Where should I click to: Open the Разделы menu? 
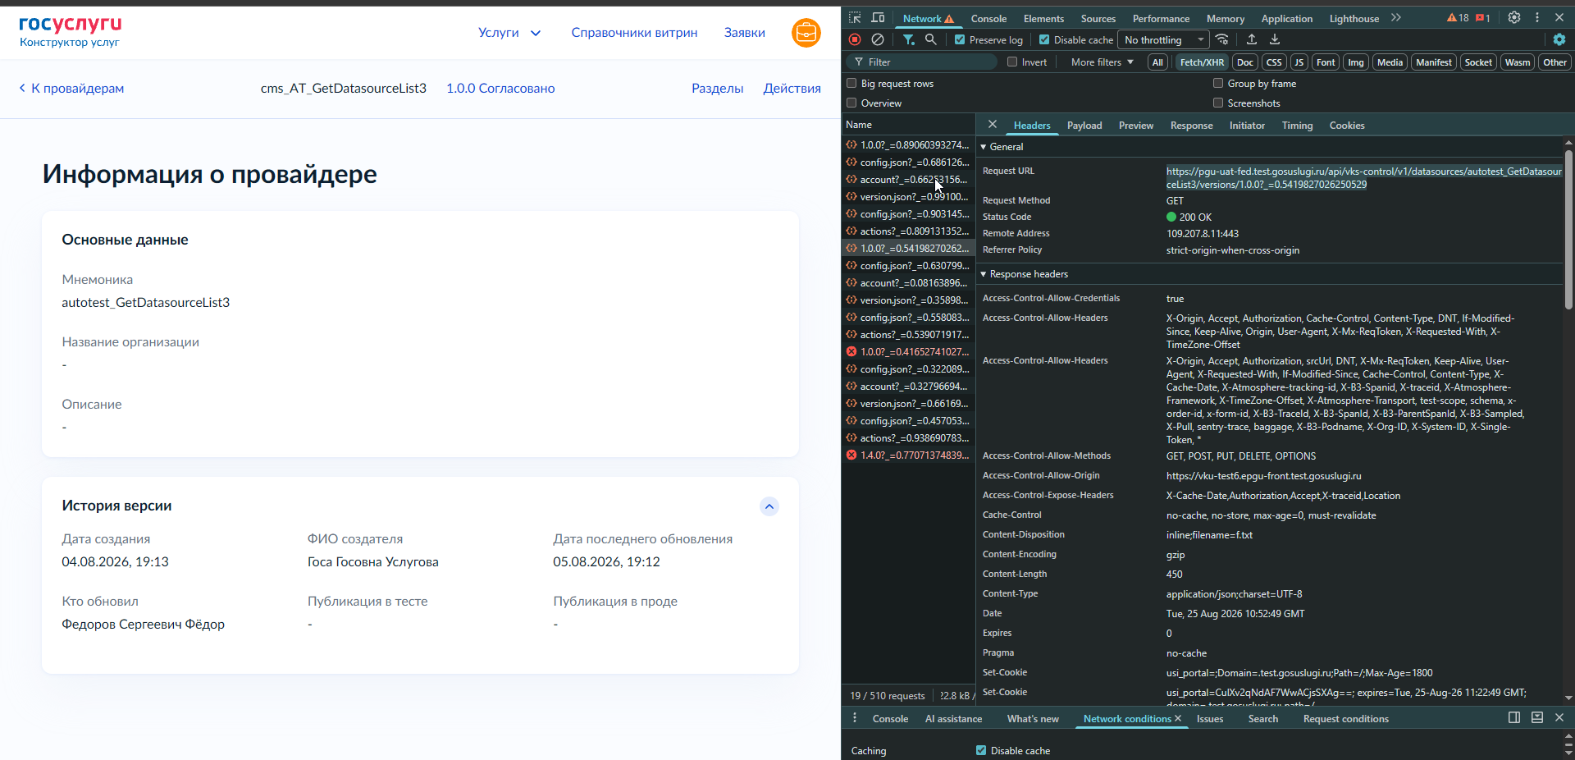[x=717, y=89]
